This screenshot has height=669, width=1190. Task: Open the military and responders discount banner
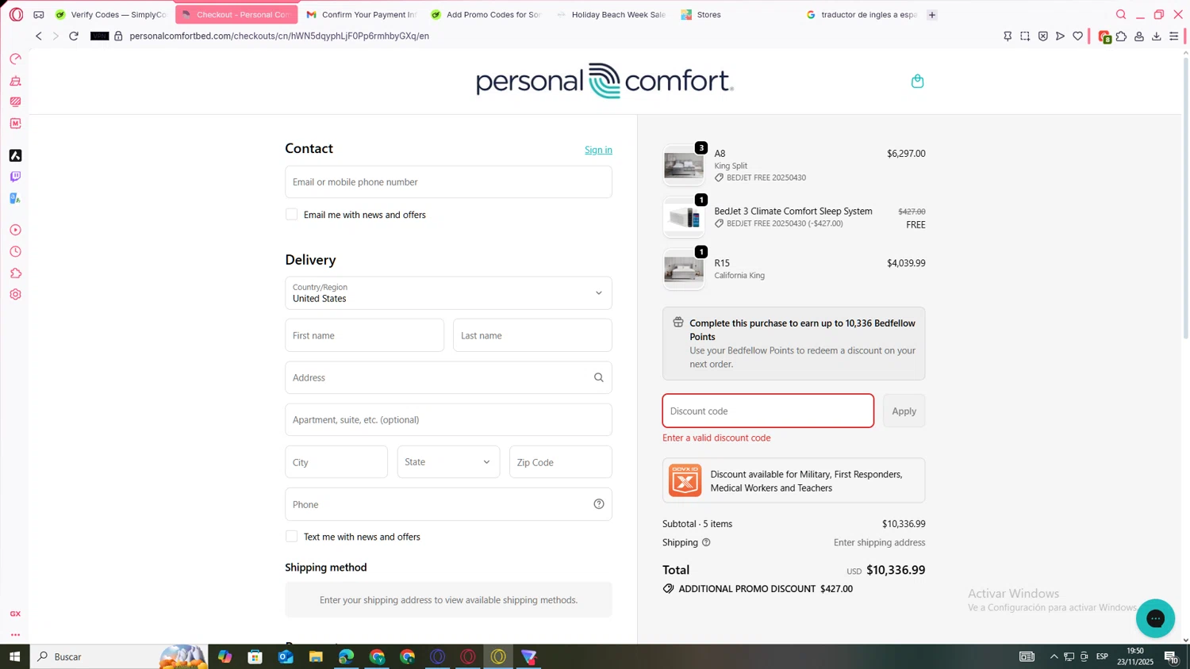pos(793,480)
